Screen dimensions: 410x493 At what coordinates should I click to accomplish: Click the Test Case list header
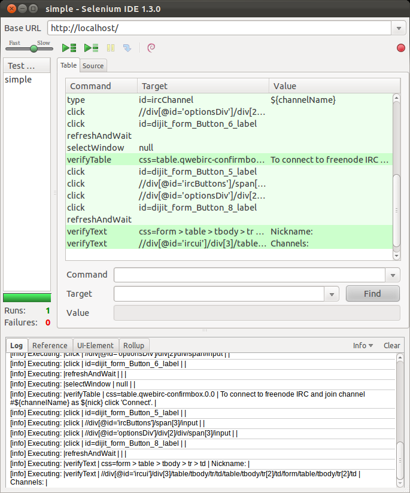point(27,66)
